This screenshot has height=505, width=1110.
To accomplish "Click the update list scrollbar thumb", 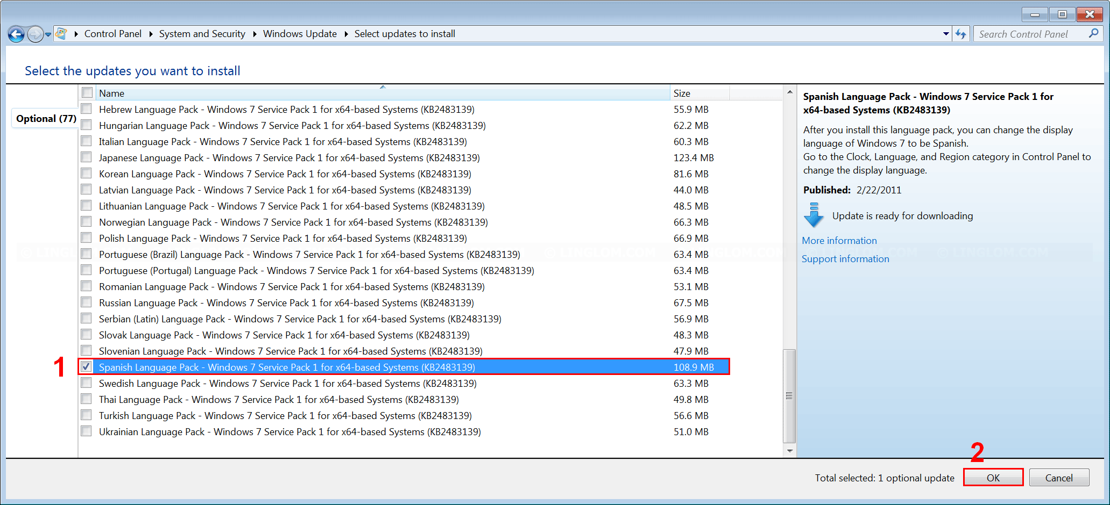I will [789, 395].
